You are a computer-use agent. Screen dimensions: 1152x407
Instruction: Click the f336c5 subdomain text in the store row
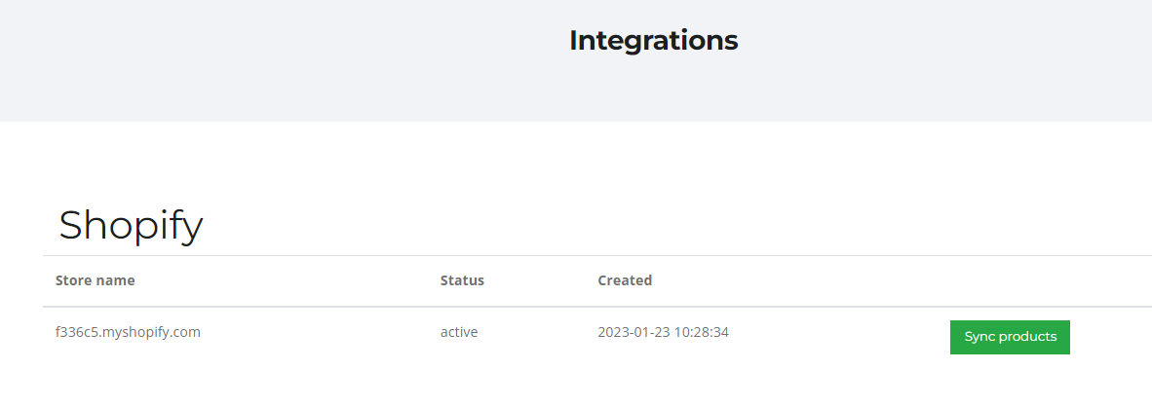coord(76,332)
